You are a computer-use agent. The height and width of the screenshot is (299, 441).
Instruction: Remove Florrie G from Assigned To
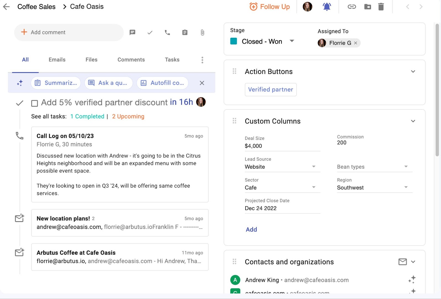[x=356, y=43]
